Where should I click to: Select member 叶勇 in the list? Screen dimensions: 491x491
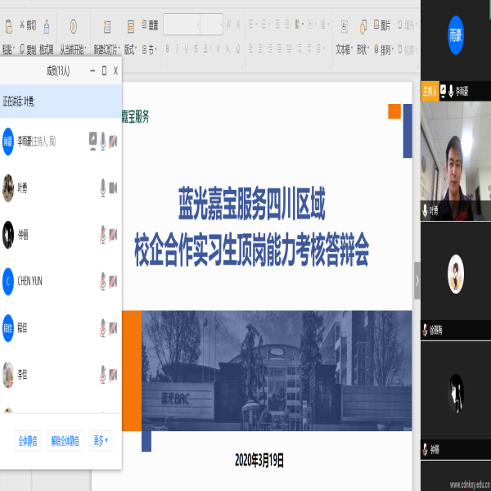point(61,188)
